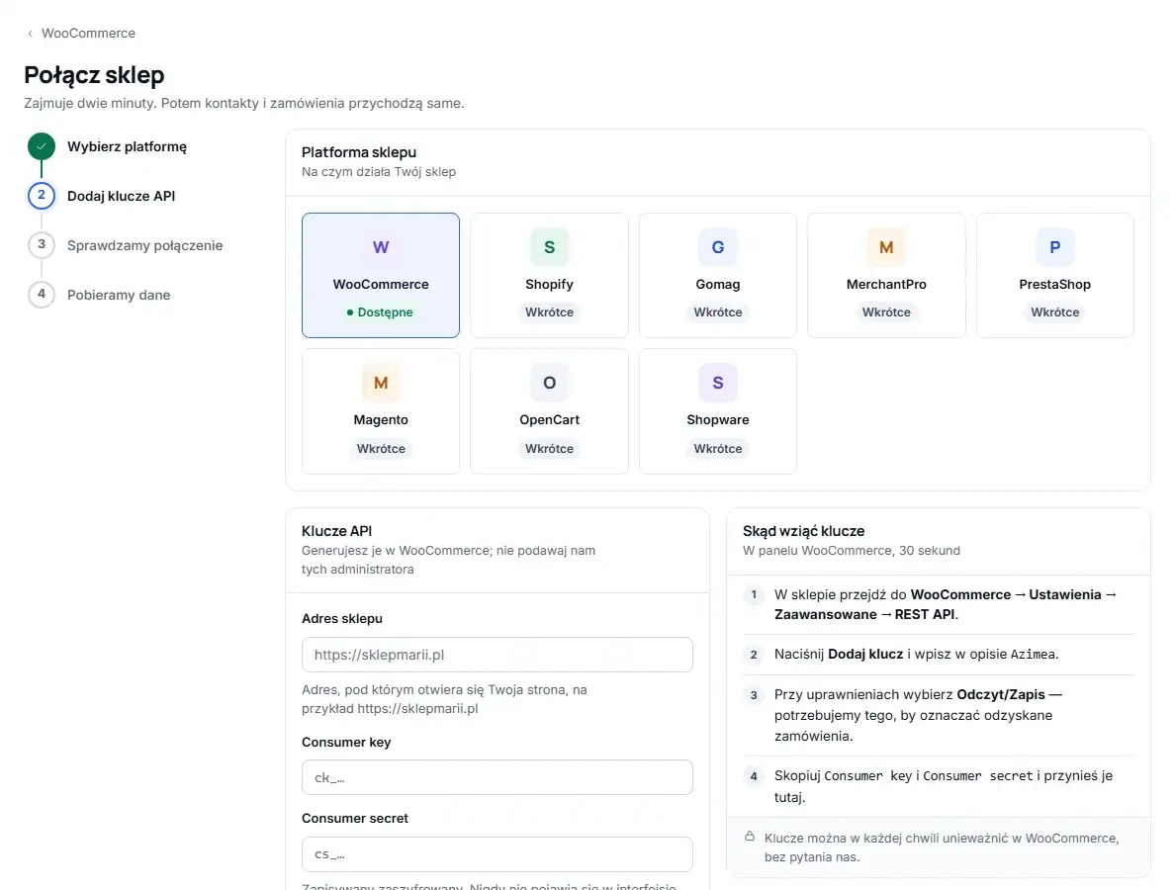The height and width of the screenshot is (890, 1175).
Task: Select the OpenCart platform card name
Action: coord(549,420)
